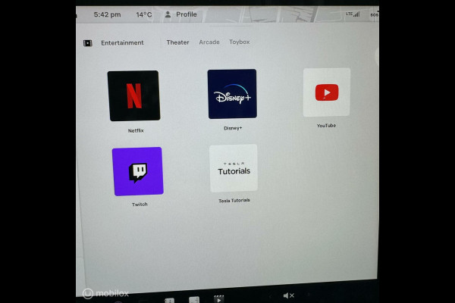This screenshot has width=455, height=303.
Task: Tap the Entertainment film strip icon
Action: tap(88, 43)
